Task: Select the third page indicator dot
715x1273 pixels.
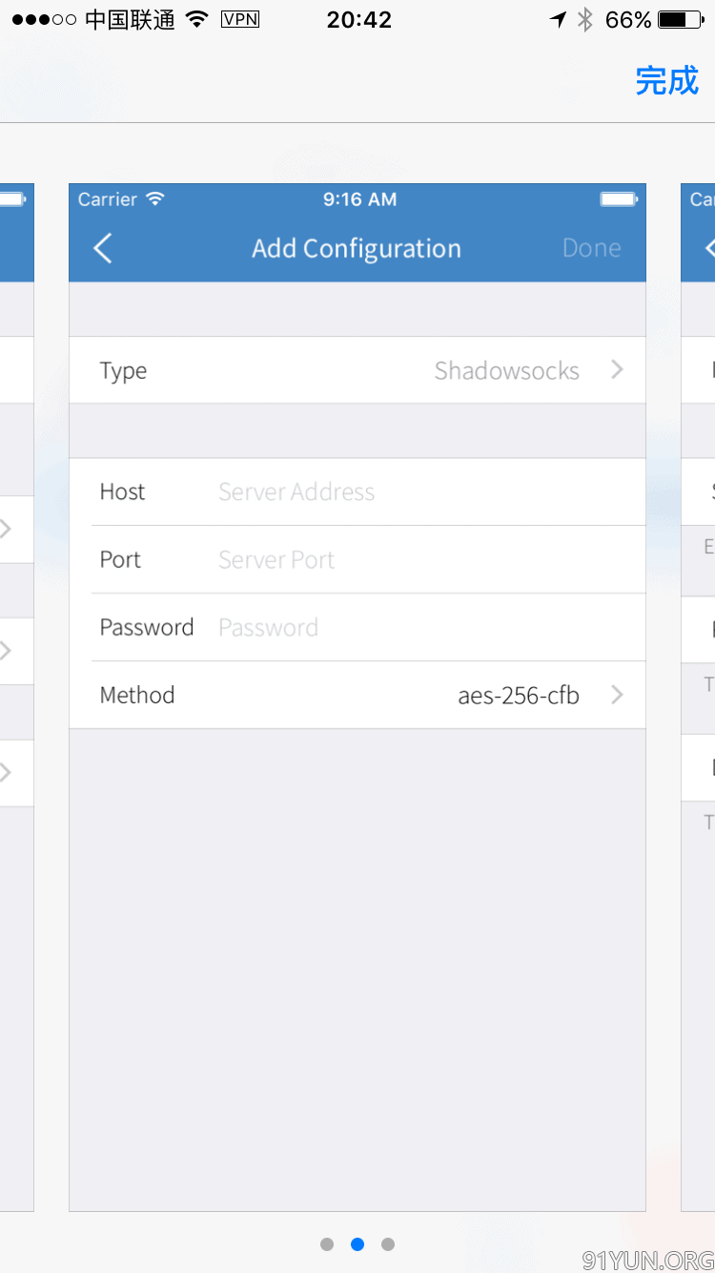Action: 388,1244
